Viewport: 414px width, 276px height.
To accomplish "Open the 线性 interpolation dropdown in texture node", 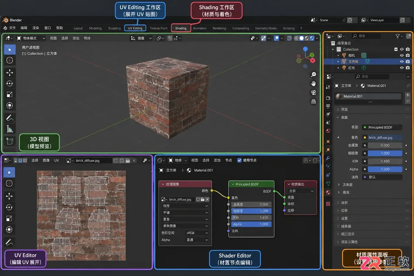I will tap(185, 206).
